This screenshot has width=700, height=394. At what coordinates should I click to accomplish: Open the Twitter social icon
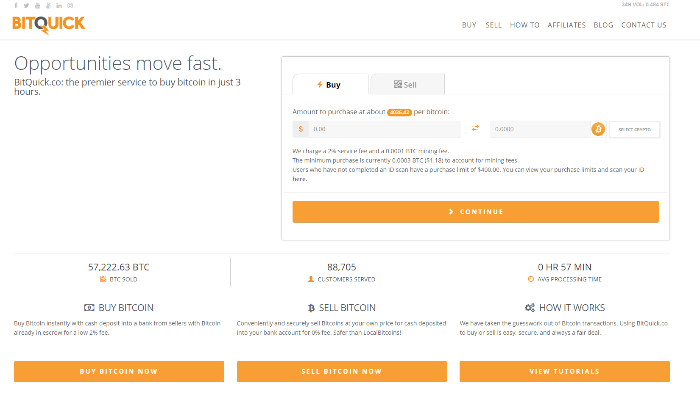26,6
